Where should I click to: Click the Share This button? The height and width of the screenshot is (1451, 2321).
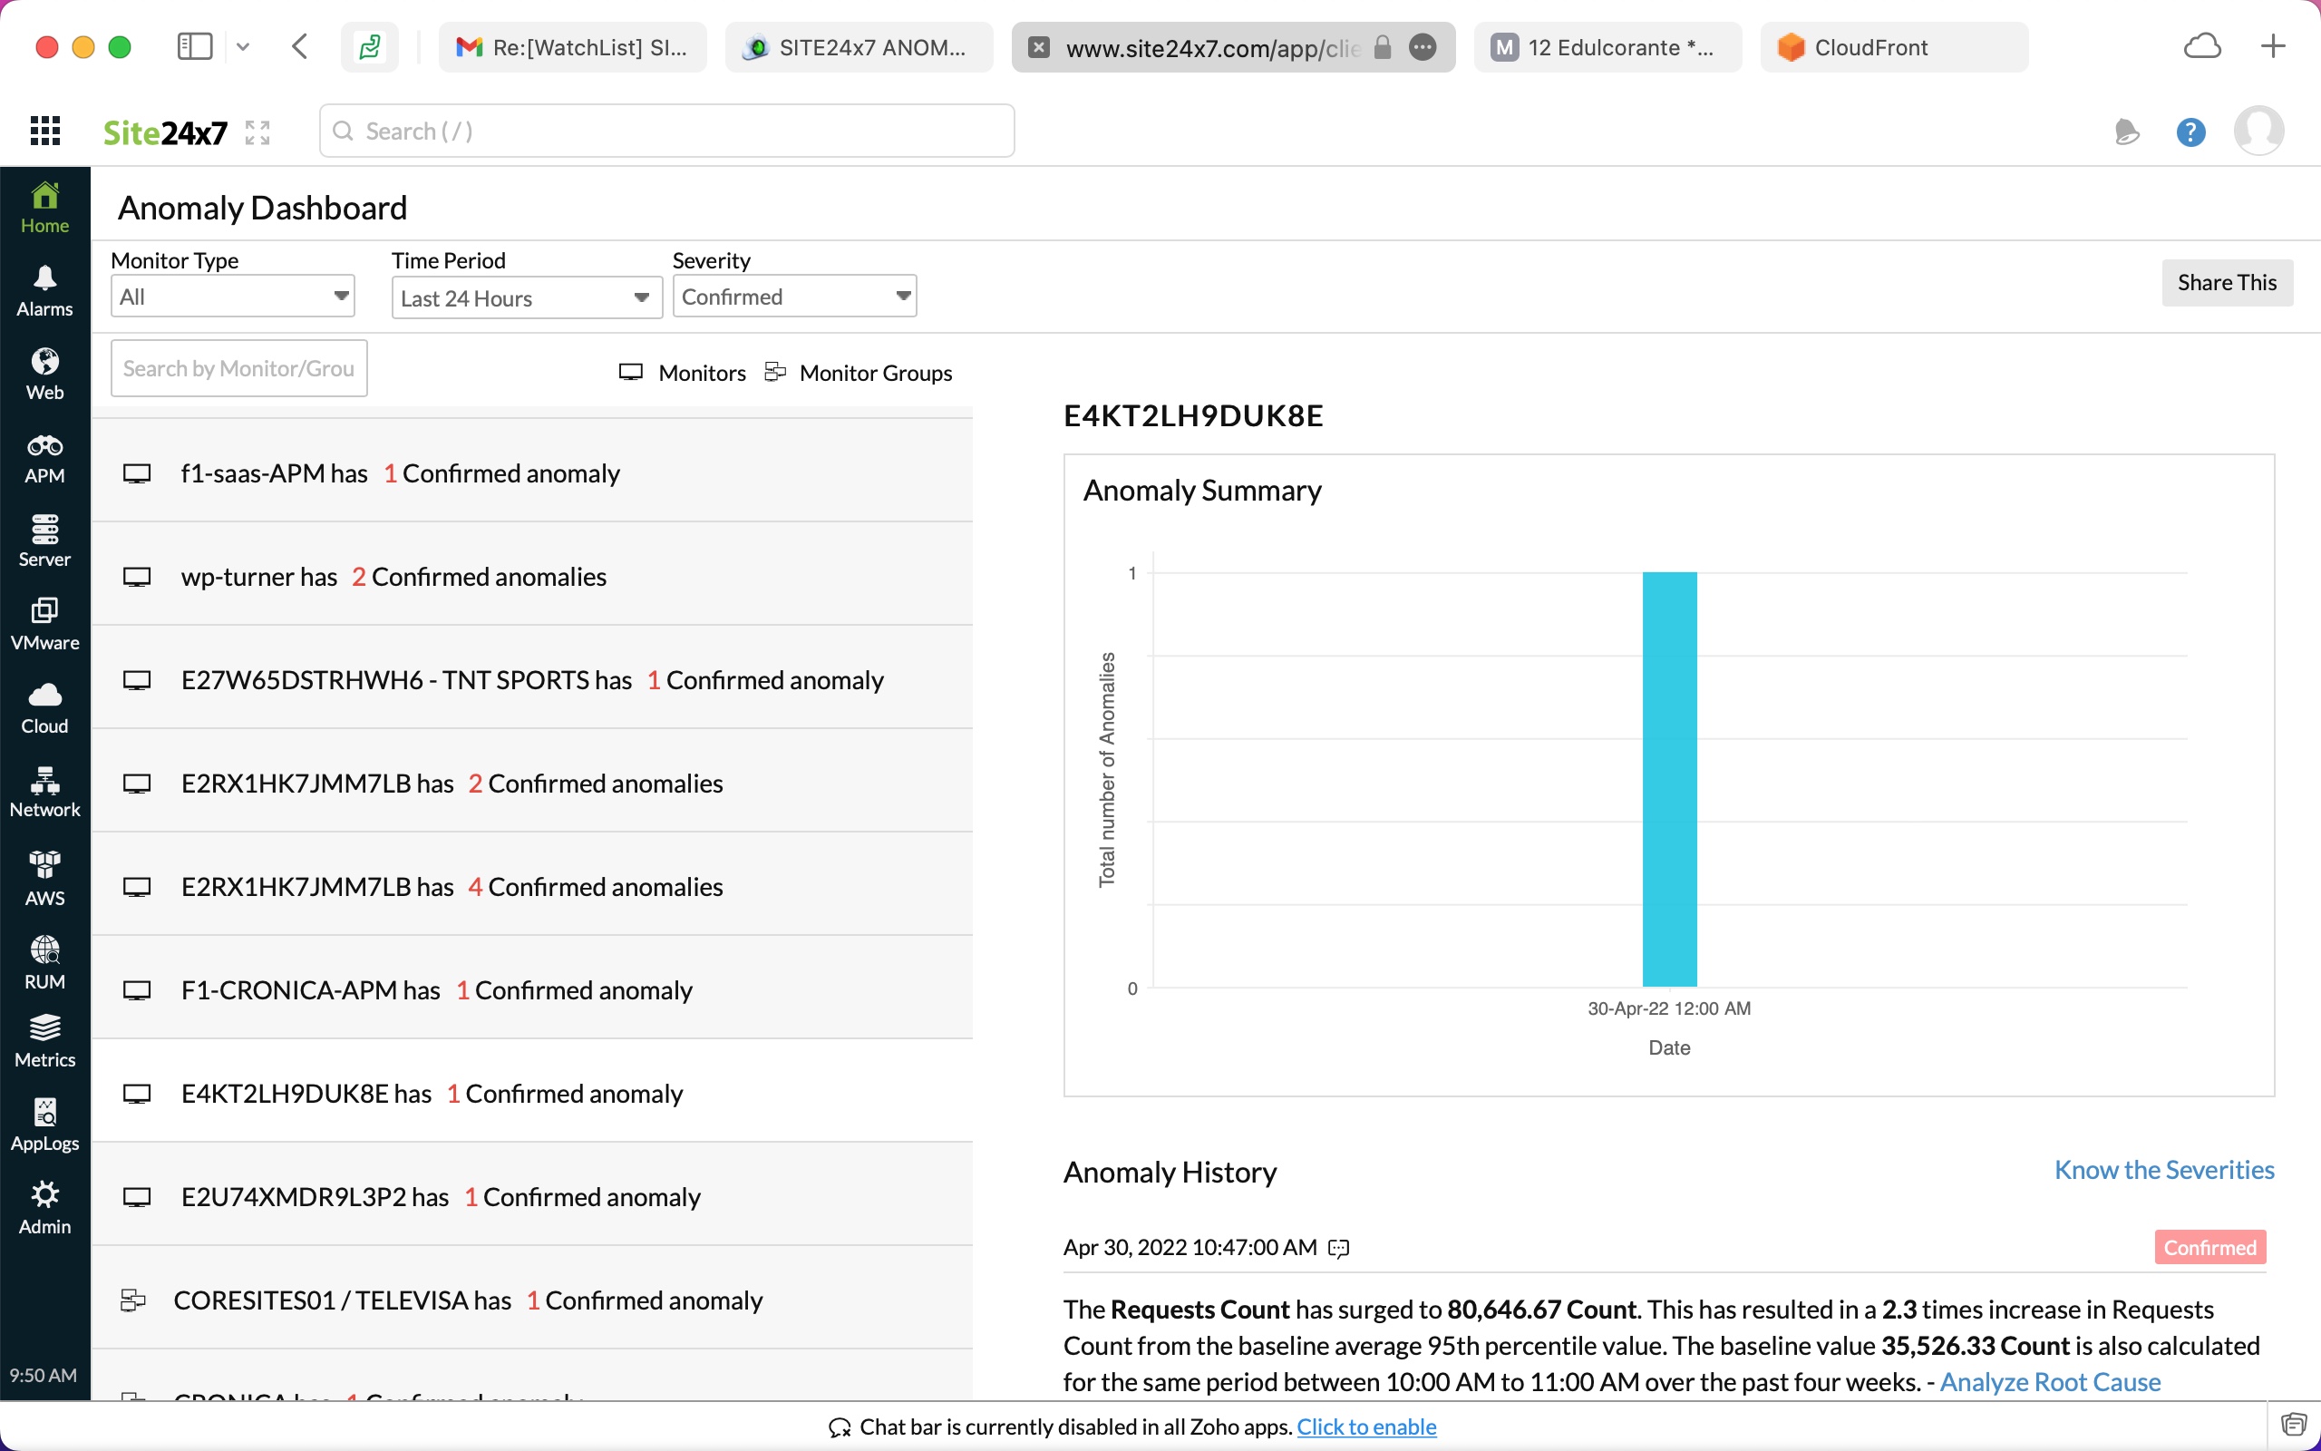coord(2226,282)
